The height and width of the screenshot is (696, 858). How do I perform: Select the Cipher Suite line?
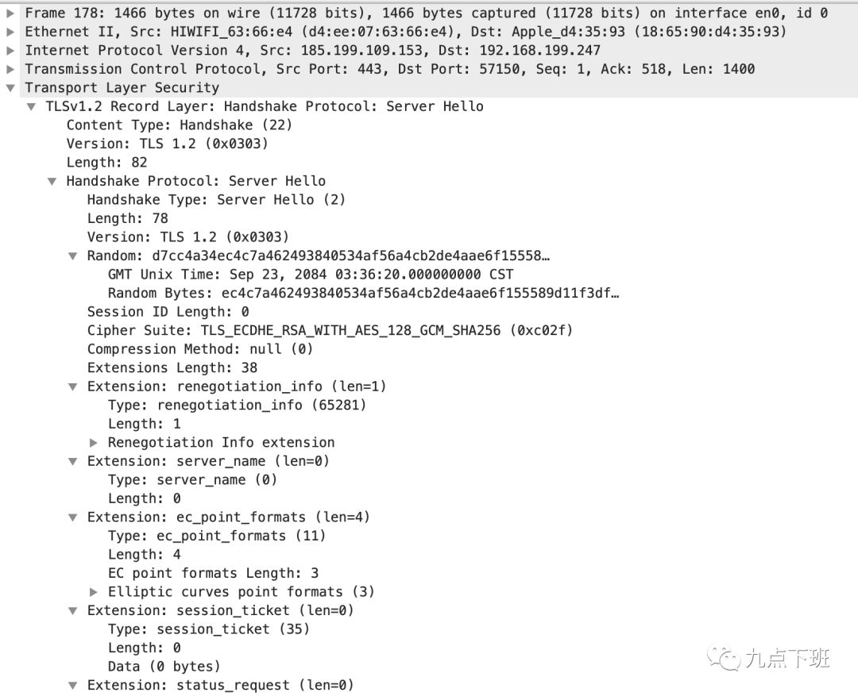[330, 330]
